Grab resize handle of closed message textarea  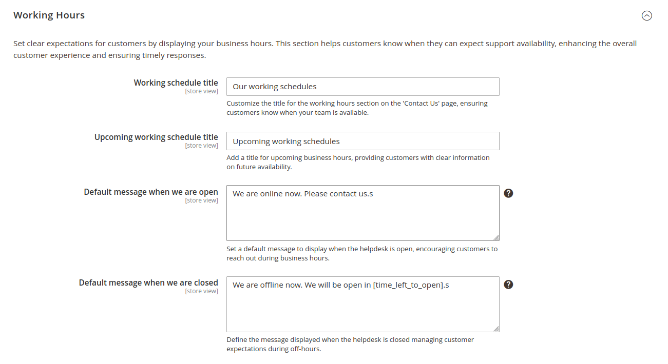coord(497,329)
